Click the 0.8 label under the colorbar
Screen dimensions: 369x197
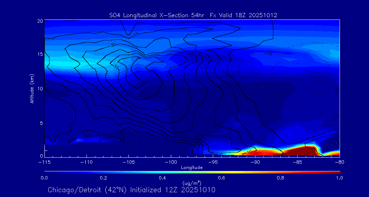pyautogui.click(x=281, y=178)
